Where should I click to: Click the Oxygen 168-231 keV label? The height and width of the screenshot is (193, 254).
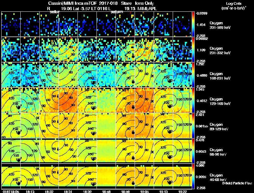pos(220,76)
